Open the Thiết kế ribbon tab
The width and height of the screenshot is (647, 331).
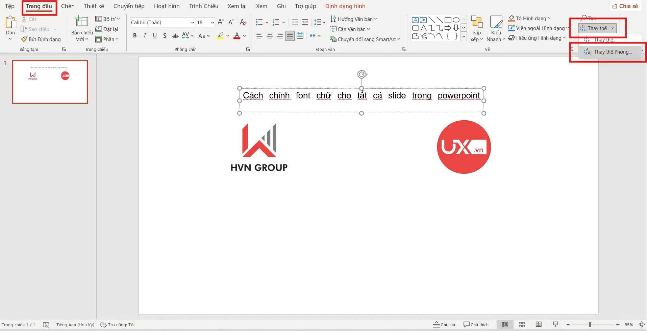coord(94,6)
